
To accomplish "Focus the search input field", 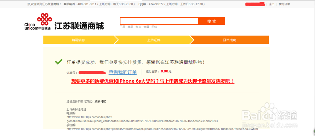I will [x=159, y=21].
